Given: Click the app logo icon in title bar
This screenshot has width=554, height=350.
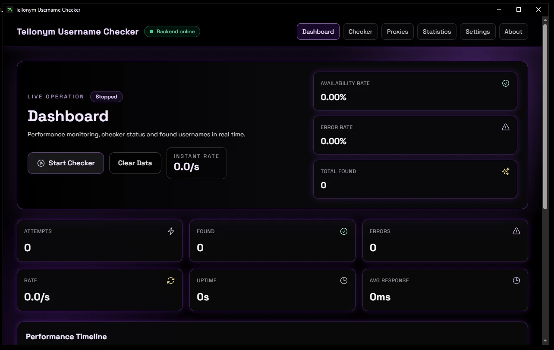Looking at the screenshot, I should [10, 9].
